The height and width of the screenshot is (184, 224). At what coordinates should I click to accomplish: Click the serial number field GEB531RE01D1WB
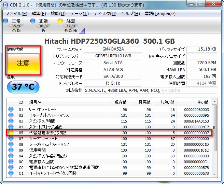113,56
